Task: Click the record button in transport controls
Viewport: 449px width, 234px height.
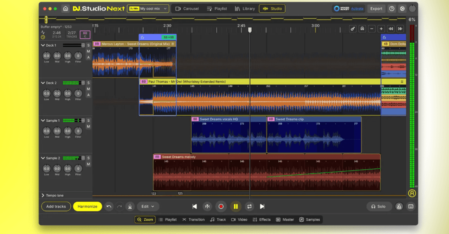Action: coord(221,206)
